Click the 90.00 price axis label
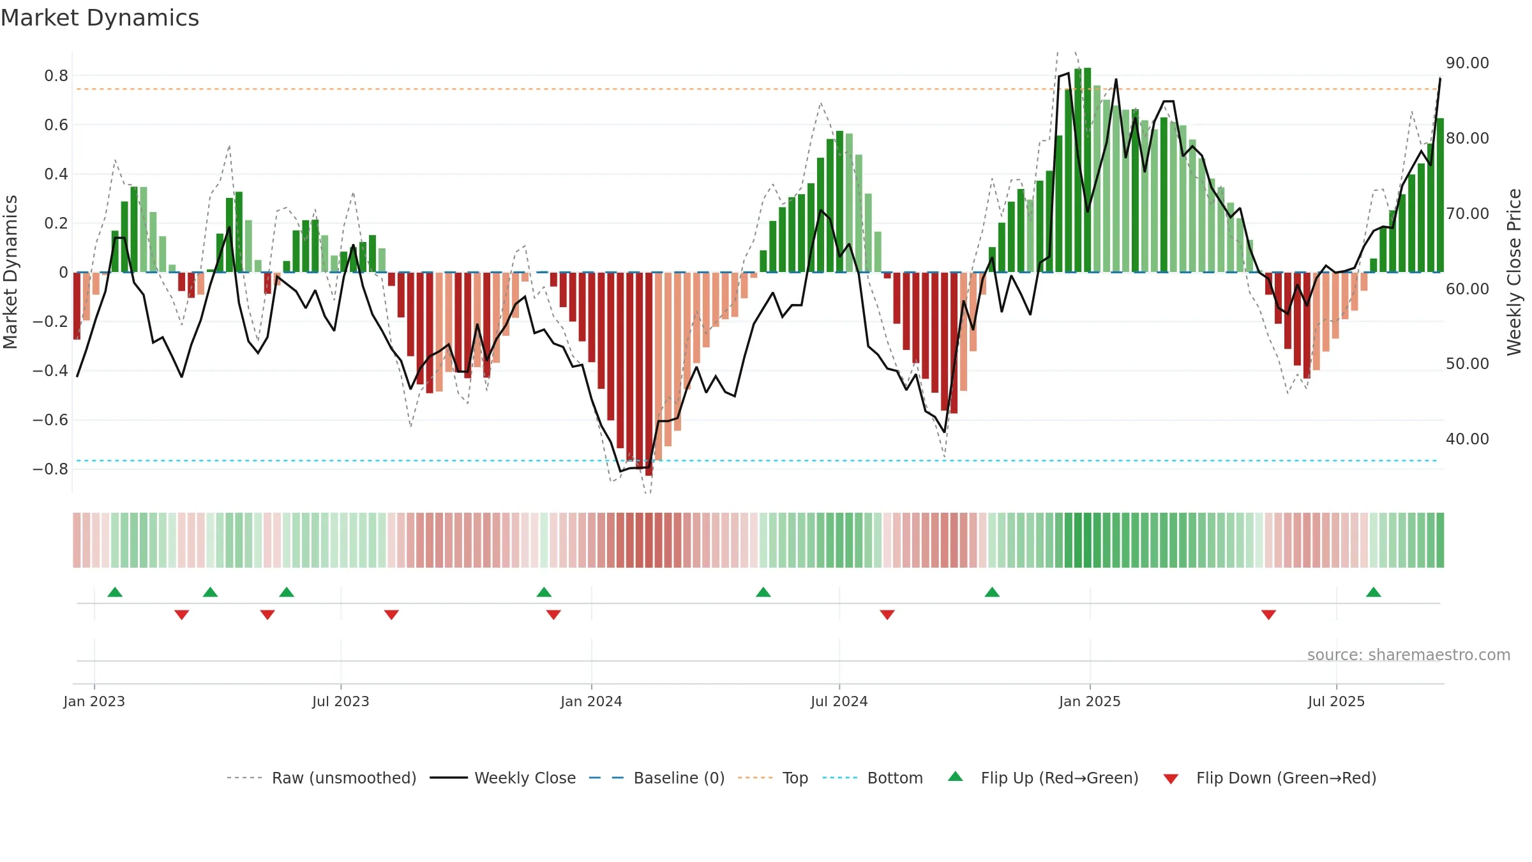The height and width of the screenshot is (862, 1532). tap(1468, 63)
